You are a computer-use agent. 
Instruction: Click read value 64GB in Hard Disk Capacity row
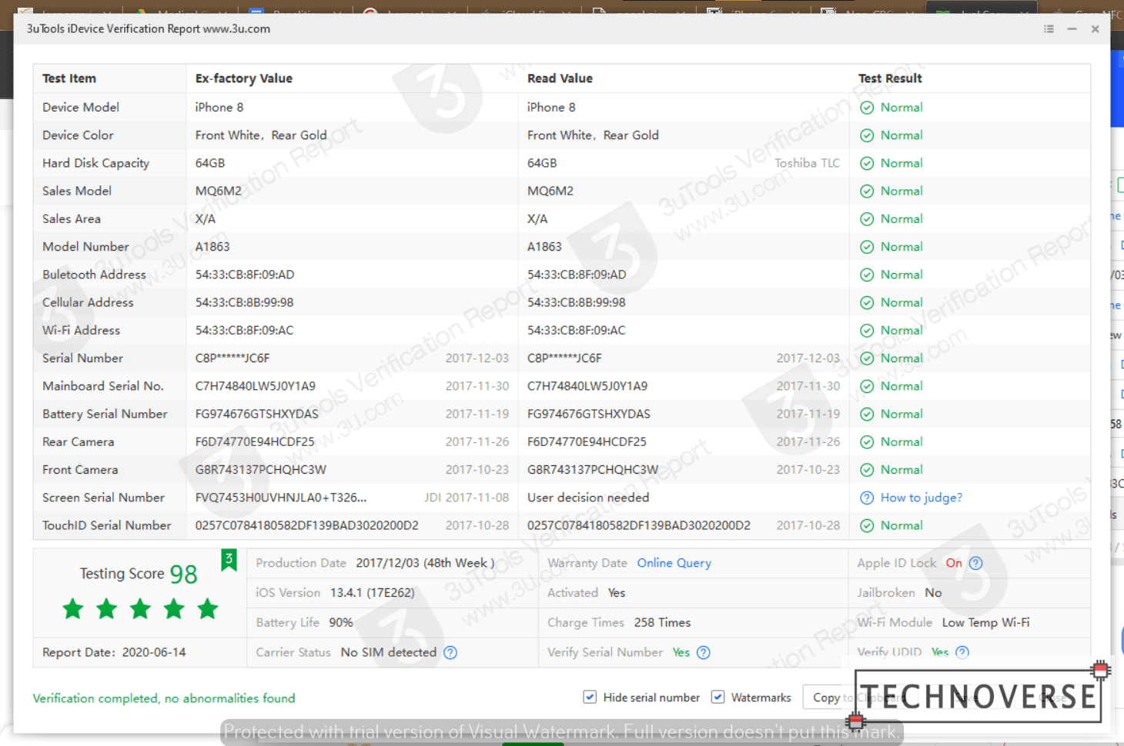(x=542, y=163)
